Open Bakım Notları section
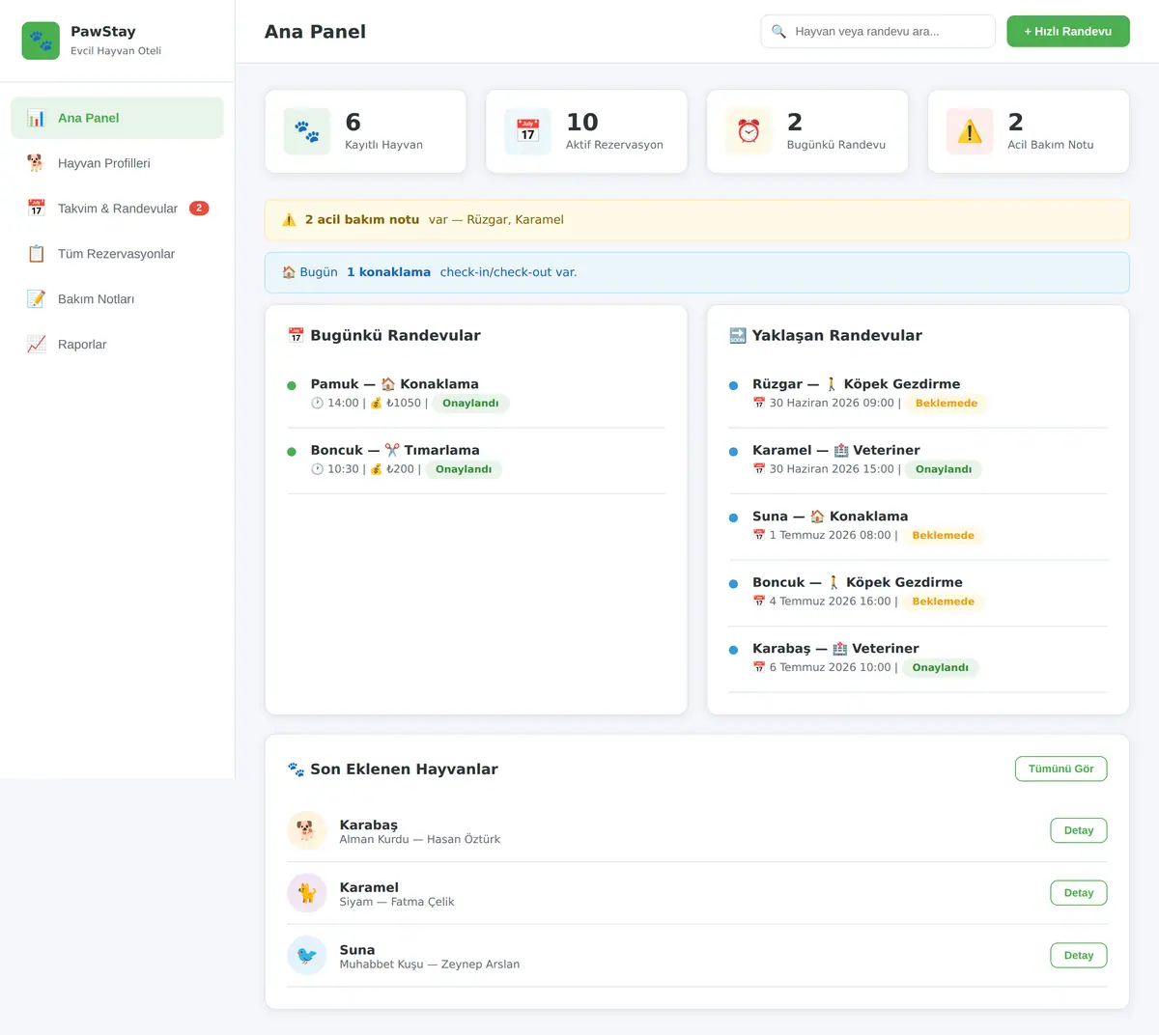Screen dimensions: 1159x1035 117,299
